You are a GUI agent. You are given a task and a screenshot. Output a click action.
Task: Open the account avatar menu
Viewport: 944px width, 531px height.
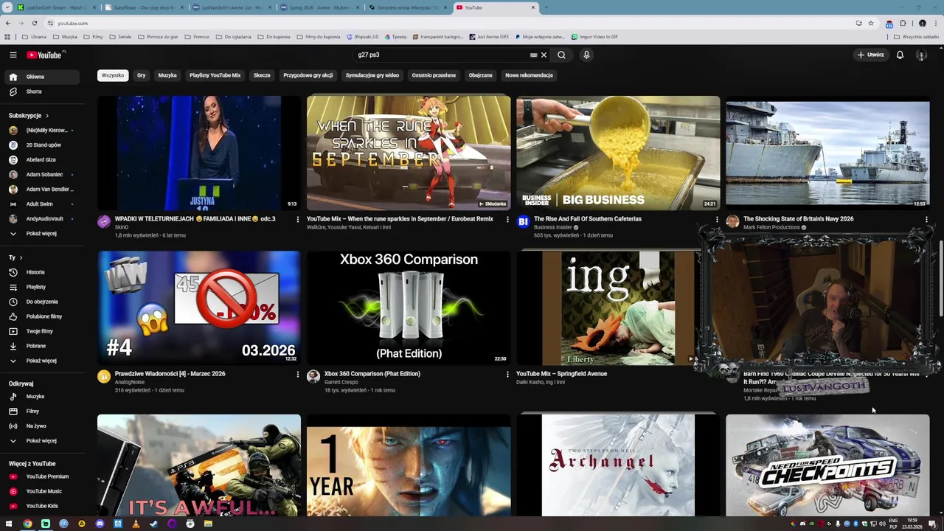[921, 55]
